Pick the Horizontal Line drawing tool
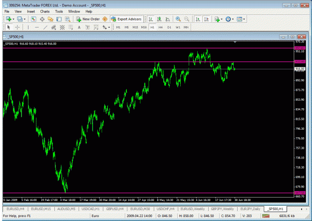Image resolution: width=312 pixels, height=221 pixels. point(36,27)
